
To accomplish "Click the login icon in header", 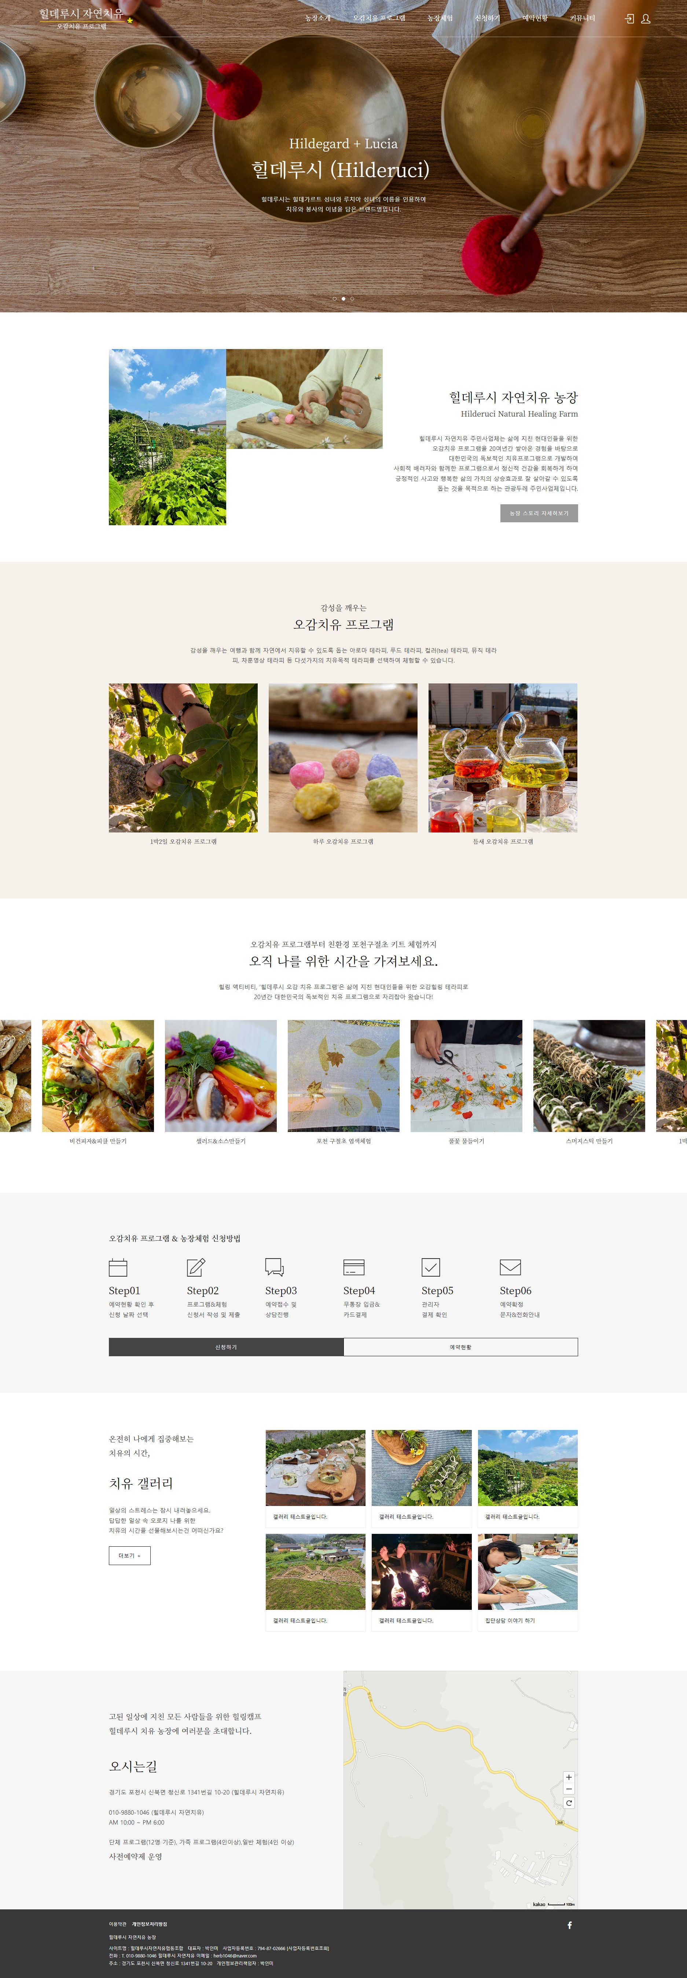I will pyautogui.click(x=629, y=18).
